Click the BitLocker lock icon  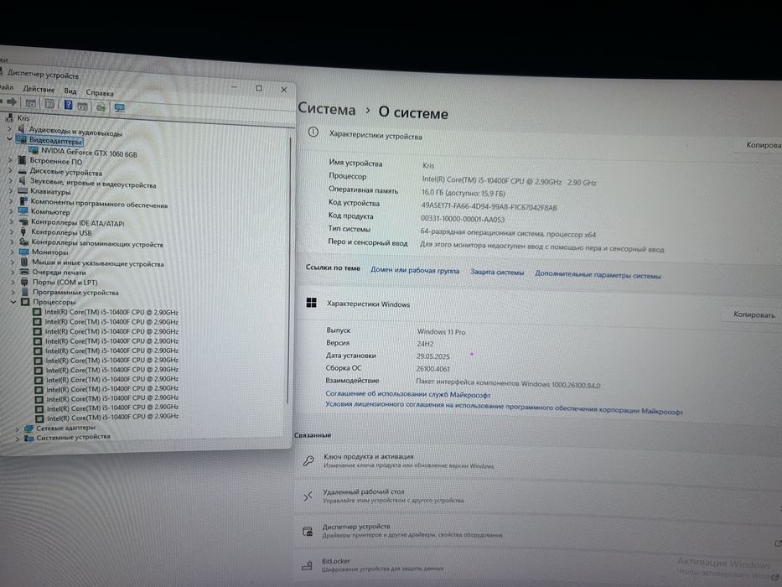[308, 565]
